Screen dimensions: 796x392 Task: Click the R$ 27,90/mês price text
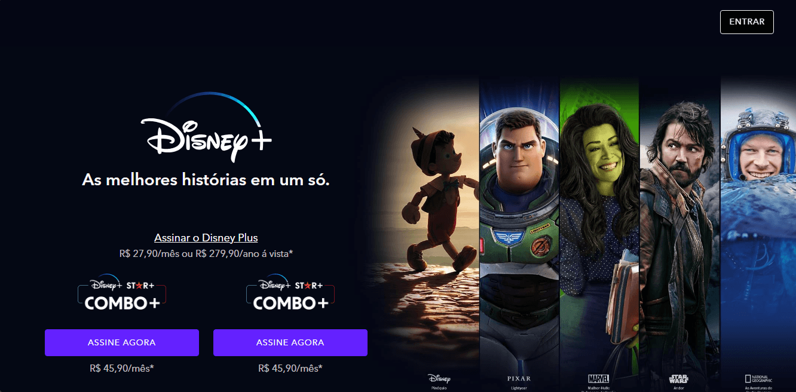pos(149,253)
